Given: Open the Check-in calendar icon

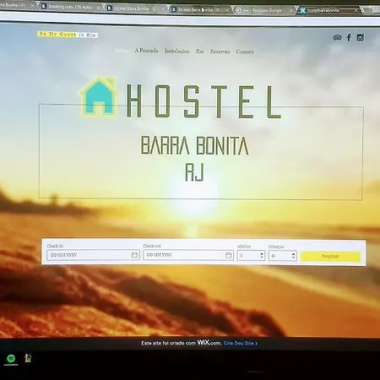Looking at the screenshot, I should coord(134,255).
